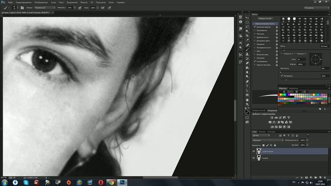Select the Quick Selection tool

click(x=247, y=31)
